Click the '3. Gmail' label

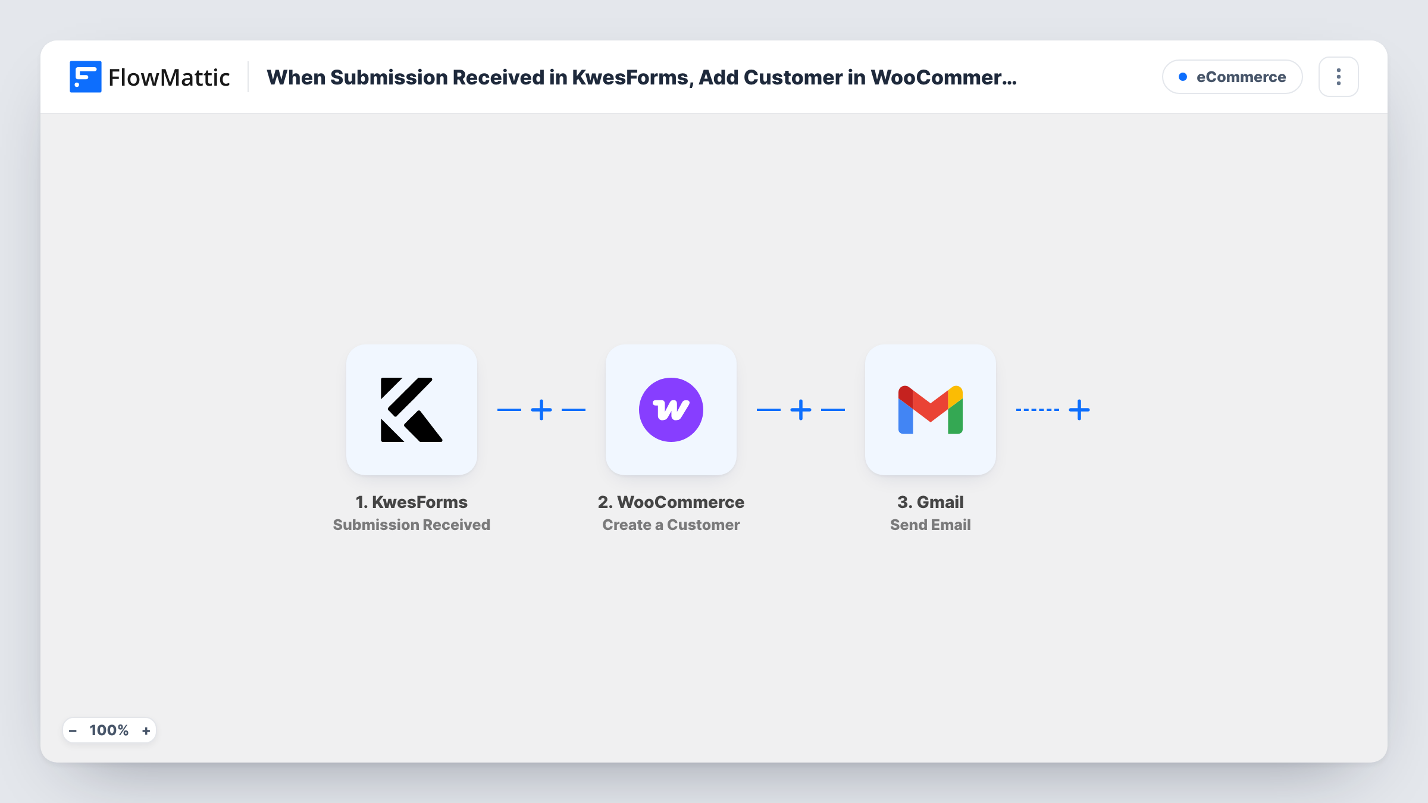click(x=931, y=502)
